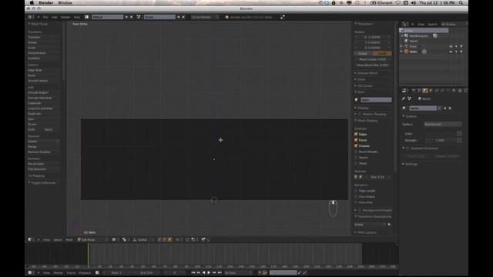
Task: Open the Mesh menu in viewport header
Action: click(x=69, y=239)
